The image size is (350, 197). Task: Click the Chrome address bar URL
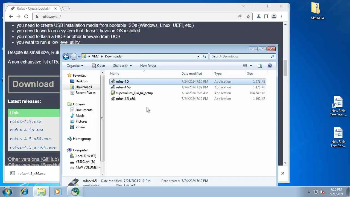click(x=51, y=16)
